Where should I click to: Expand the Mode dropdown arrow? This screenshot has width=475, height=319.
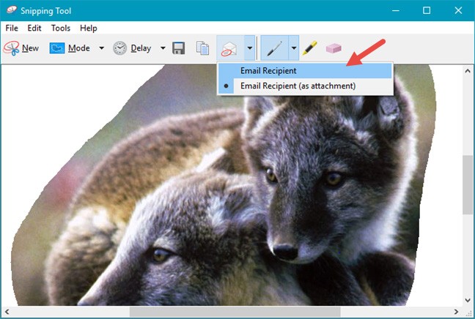point(101,48)
